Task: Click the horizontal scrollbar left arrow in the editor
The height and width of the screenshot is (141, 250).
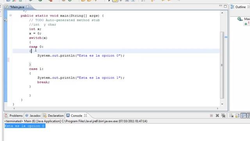Action: (14, 108)
